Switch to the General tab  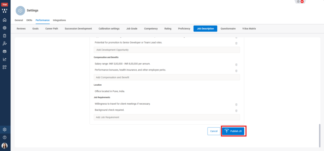coord(19,20)
